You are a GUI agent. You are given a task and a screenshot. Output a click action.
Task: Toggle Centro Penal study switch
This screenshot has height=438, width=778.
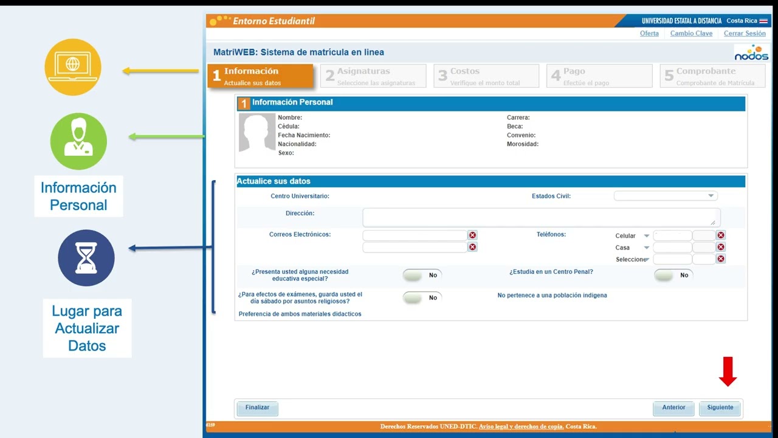pyautogui.click(x=673, y=276)
